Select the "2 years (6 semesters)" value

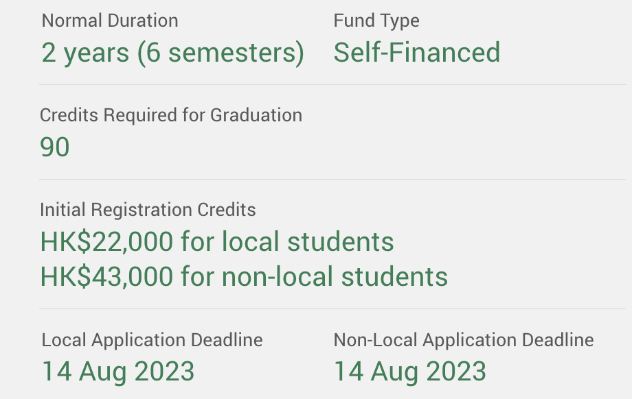[172, 53]
